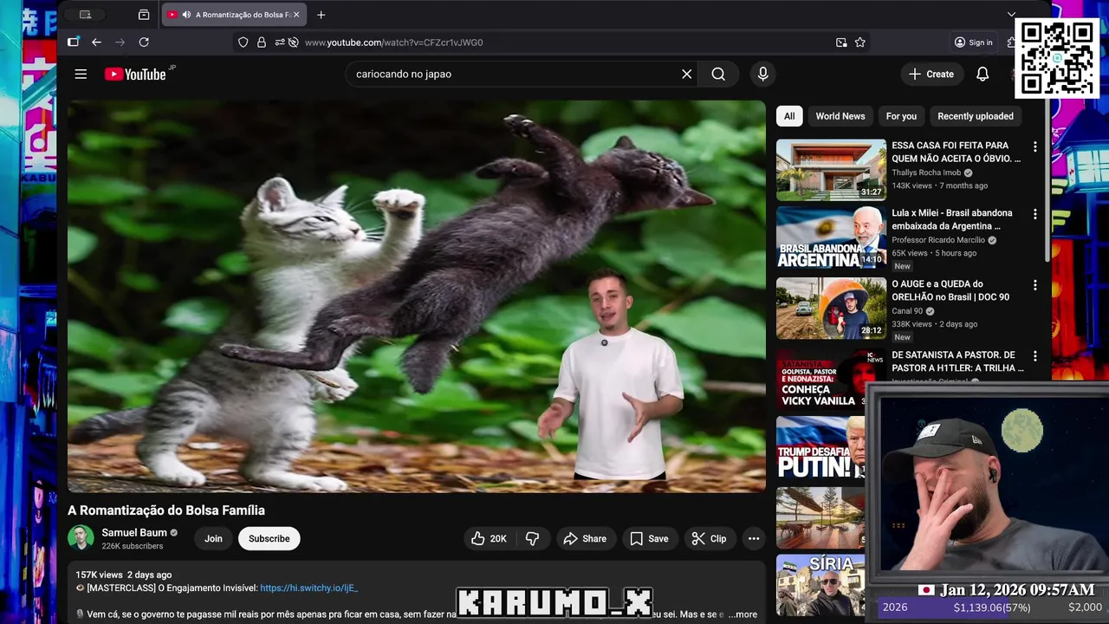The width and height of the screenshot is (1109, 624).
Task: Open 'DE SATANISTA A PASTOR' title link
Action: coord(957,361)
